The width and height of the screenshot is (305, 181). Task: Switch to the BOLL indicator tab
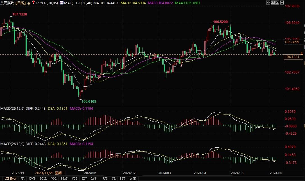point(43,178)
